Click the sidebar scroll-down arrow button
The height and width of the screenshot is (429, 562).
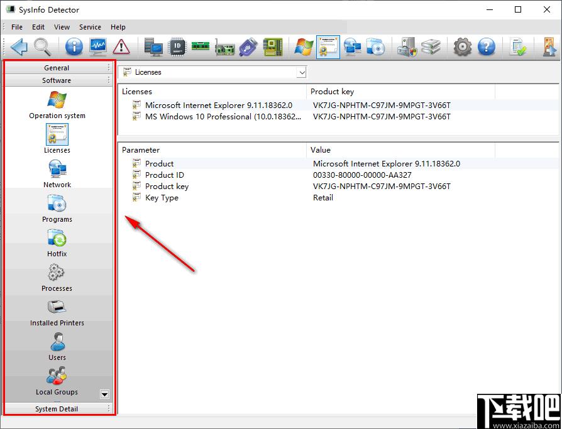click(x=104, y=394)
